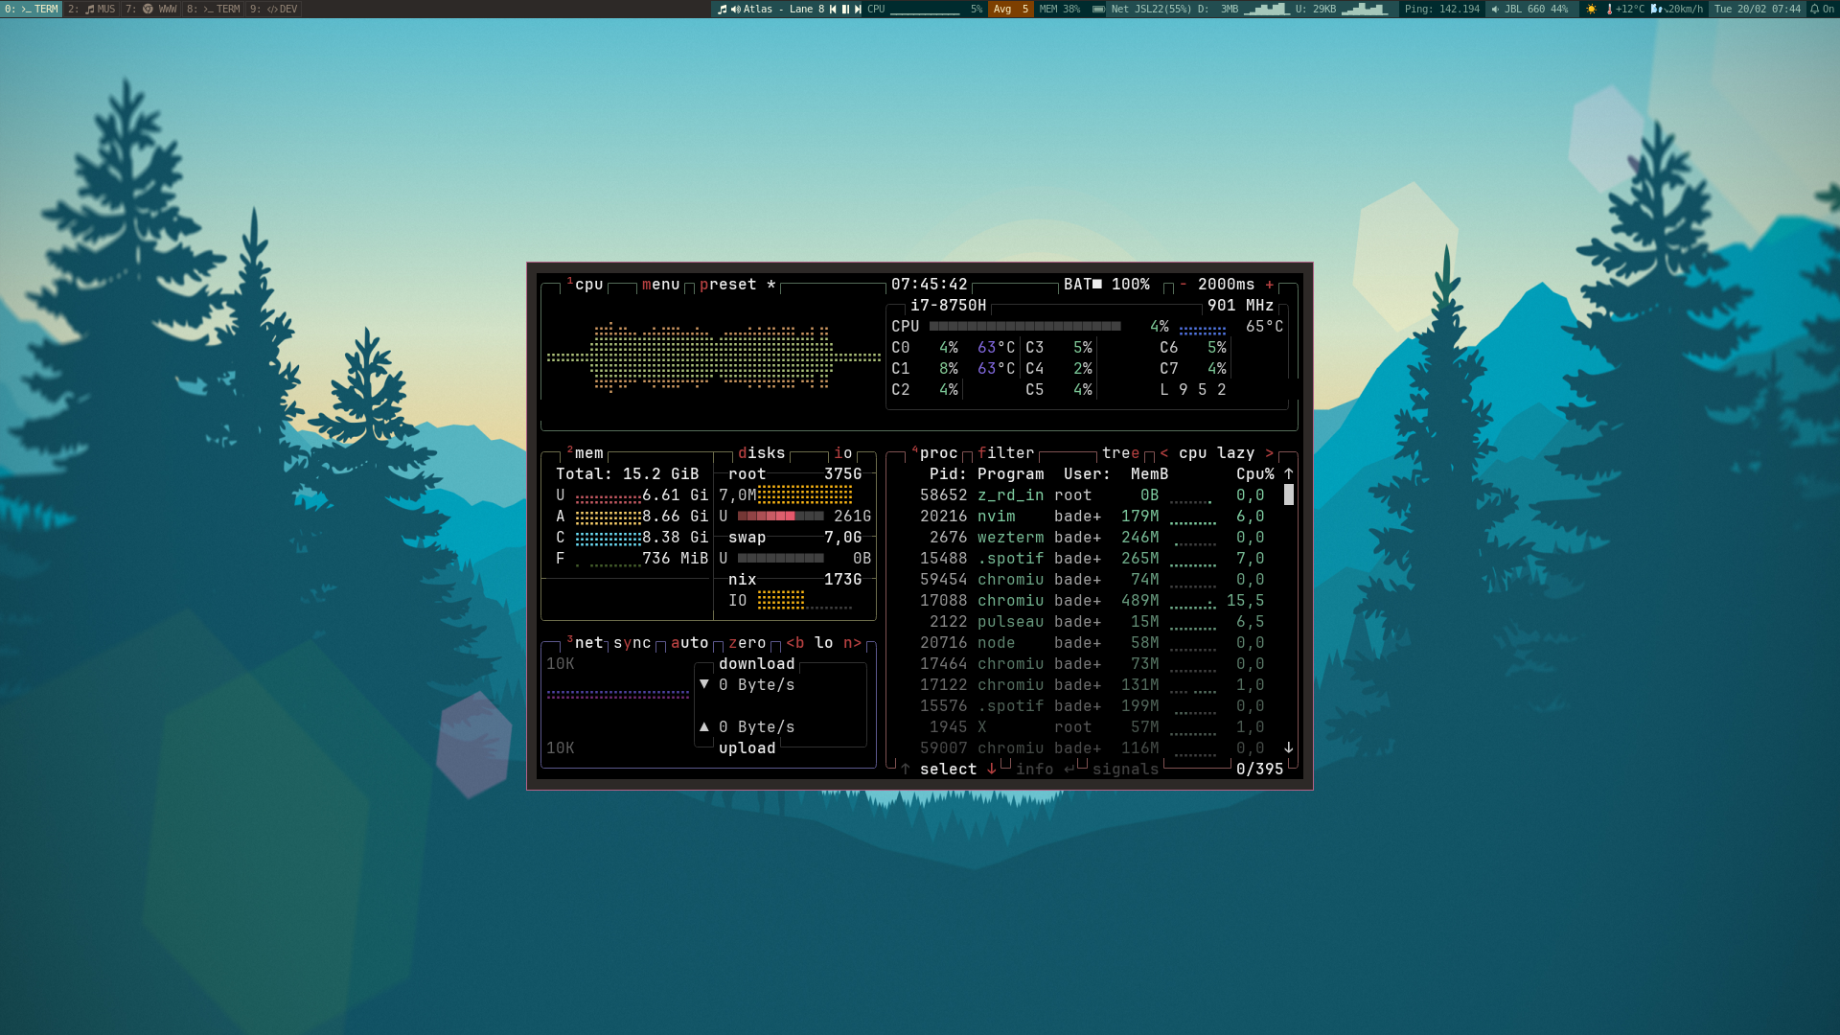The image size is (1840, 1035).
Task: Open the proc filter input
Action: point(1005,453)
